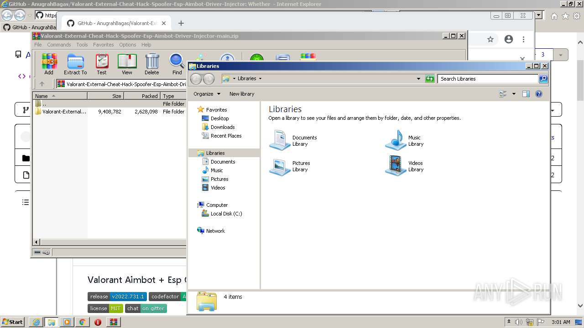Close the GitHub tab in Chrome
This screenshot has width=584, height=328.
(164, 23)
